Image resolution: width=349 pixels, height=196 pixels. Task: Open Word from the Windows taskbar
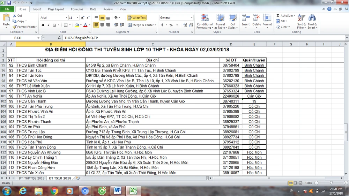[x=117, y=190]
